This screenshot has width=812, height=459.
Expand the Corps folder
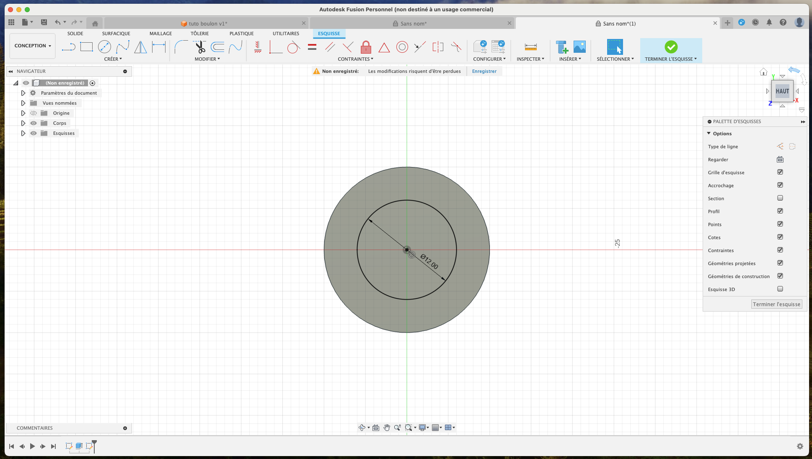(x=23, y=123)
